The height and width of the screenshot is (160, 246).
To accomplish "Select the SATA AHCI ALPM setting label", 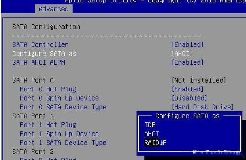I will 38,62.
